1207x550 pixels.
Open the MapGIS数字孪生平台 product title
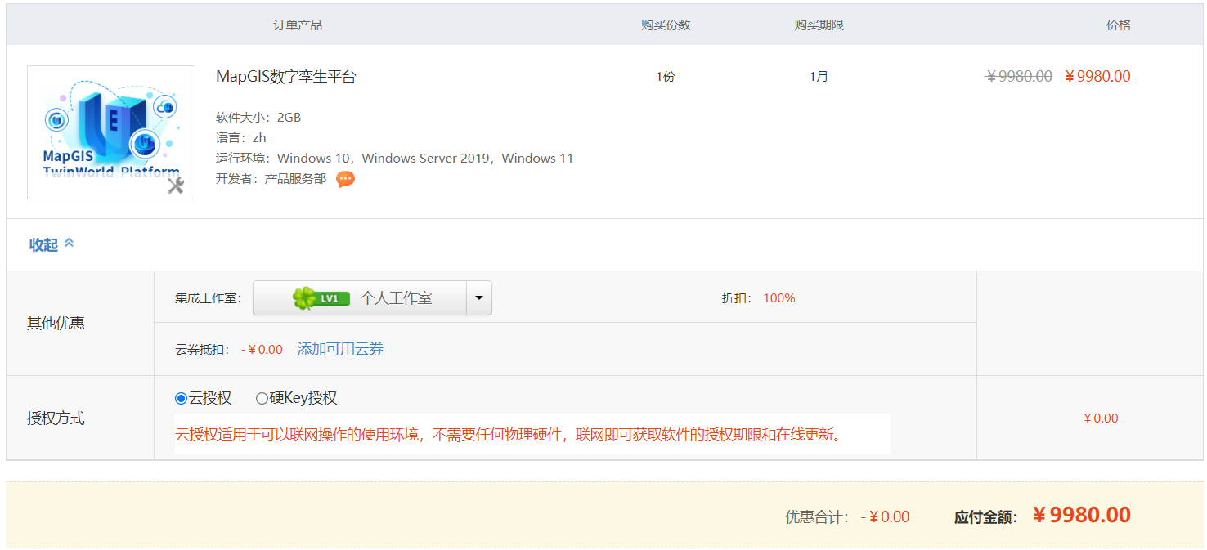coord(286,77)
